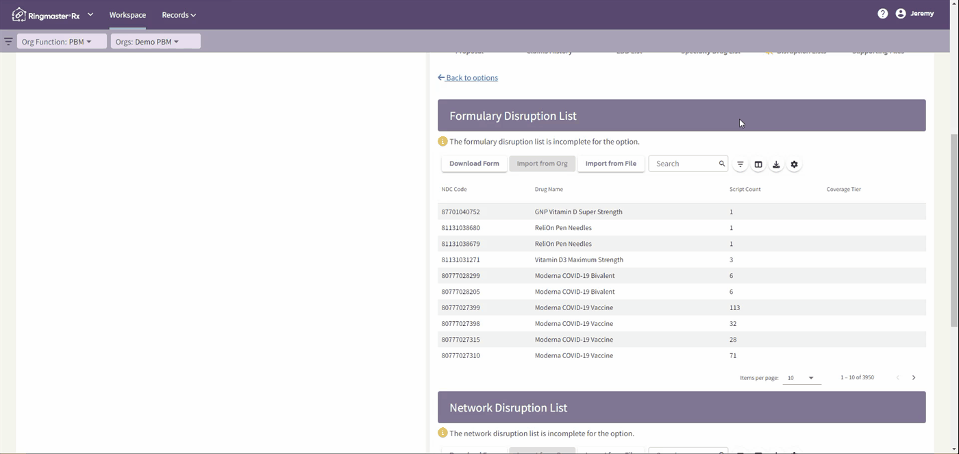This screenshot has height=454, width=959.
Task: Change the items per page dropdown
Action: 801,377
